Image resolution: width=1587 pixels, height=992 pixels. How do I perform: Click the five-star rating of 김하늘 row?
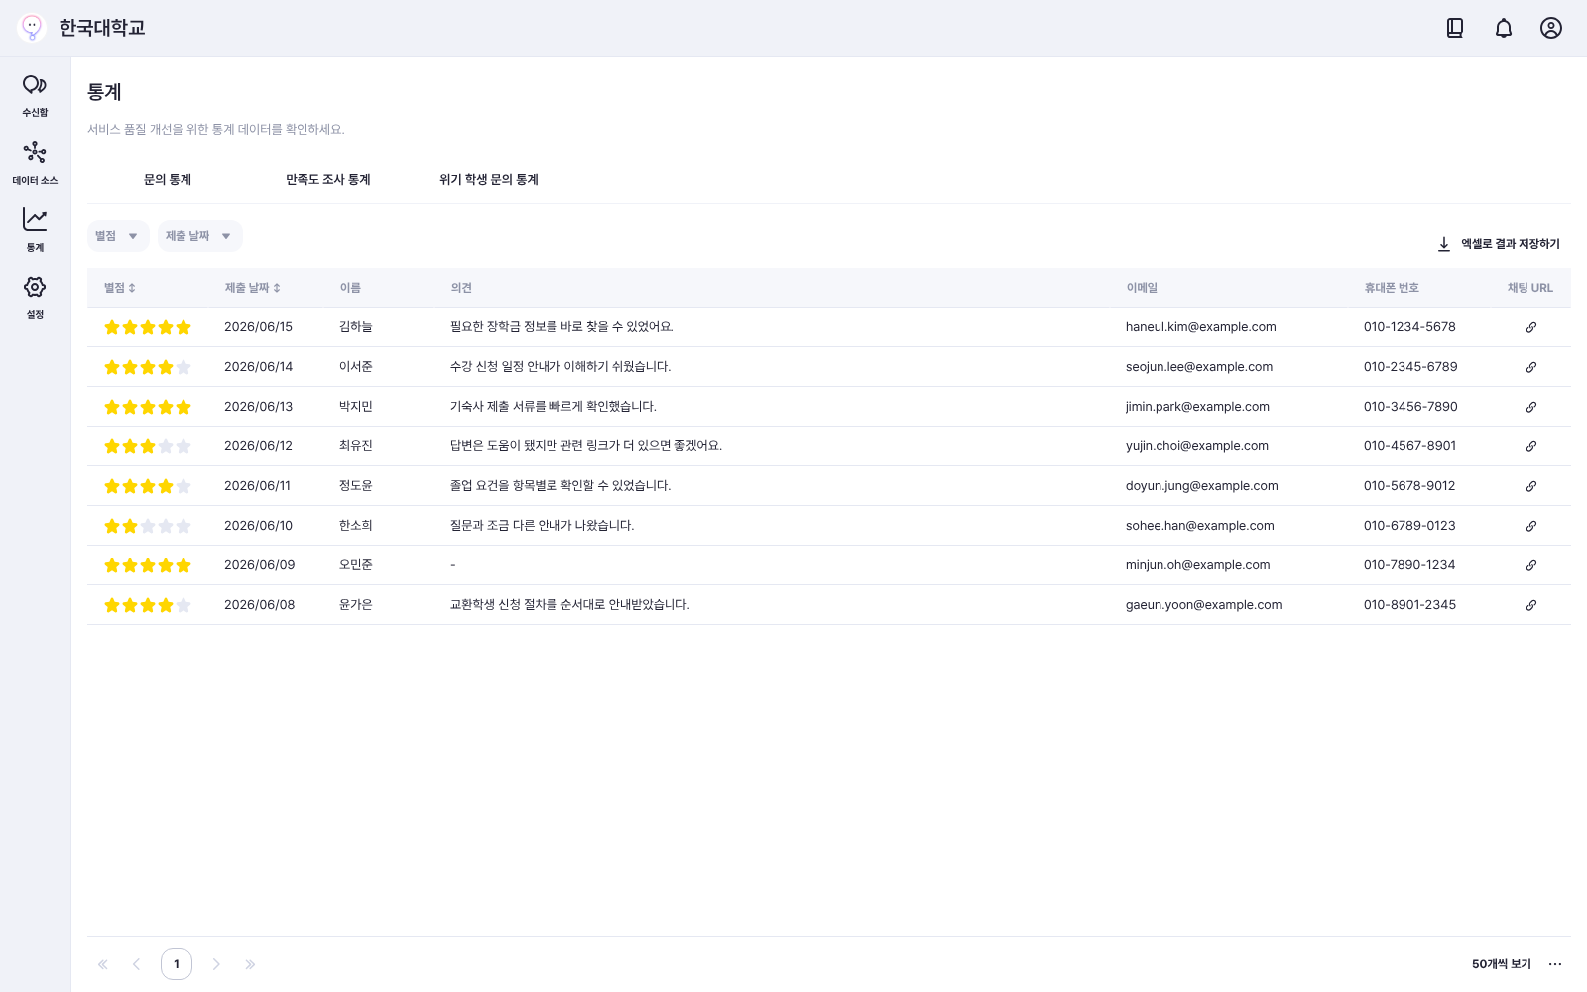click(148, 327)
